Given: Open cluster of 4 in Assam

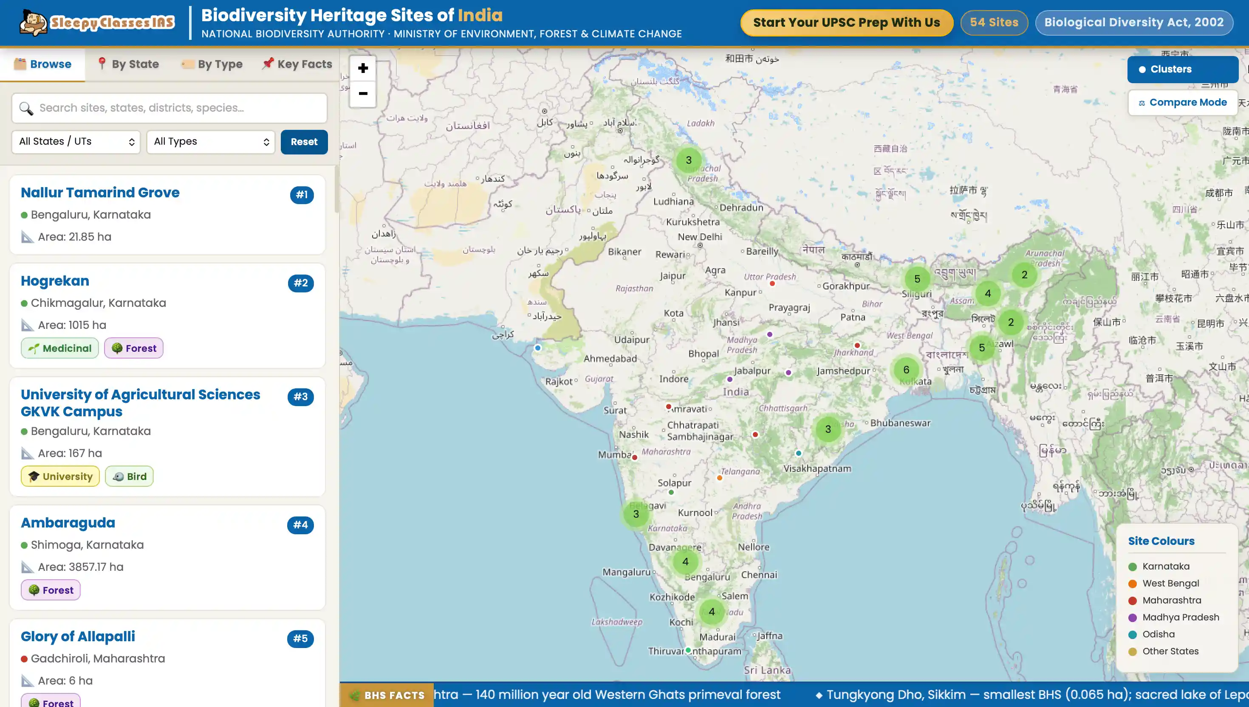Looking at the screenshot, I should pos(988,293).
